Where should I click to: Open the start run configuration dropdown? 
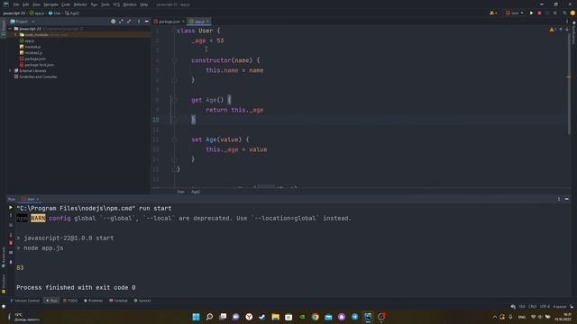pos(515,13)
